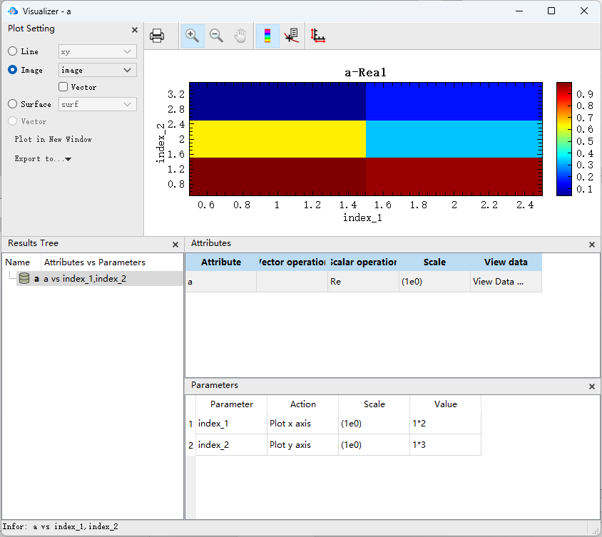Image resolution: width=602 pixels, height=537 pixels.
Task: Close the Results Tree panel
Action: coord(175,244)
